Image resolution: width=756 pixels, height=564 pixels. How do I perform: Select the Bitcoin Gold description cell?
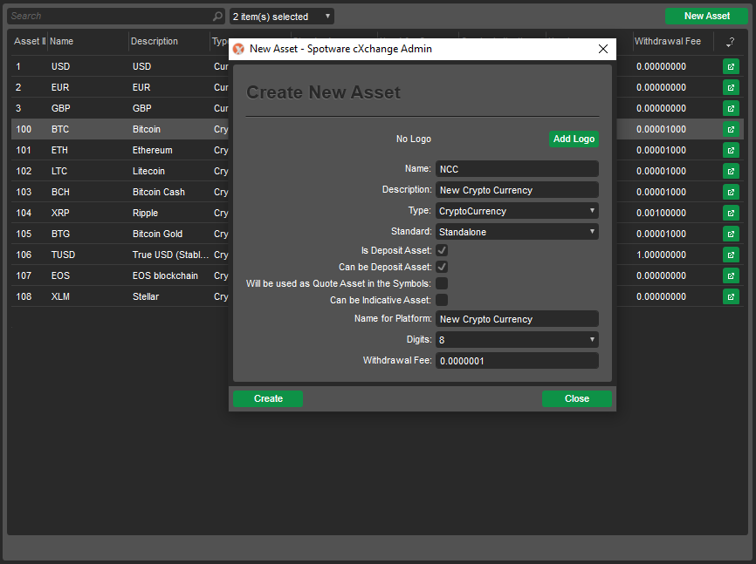pyautogui.click(x=157, y=234)
